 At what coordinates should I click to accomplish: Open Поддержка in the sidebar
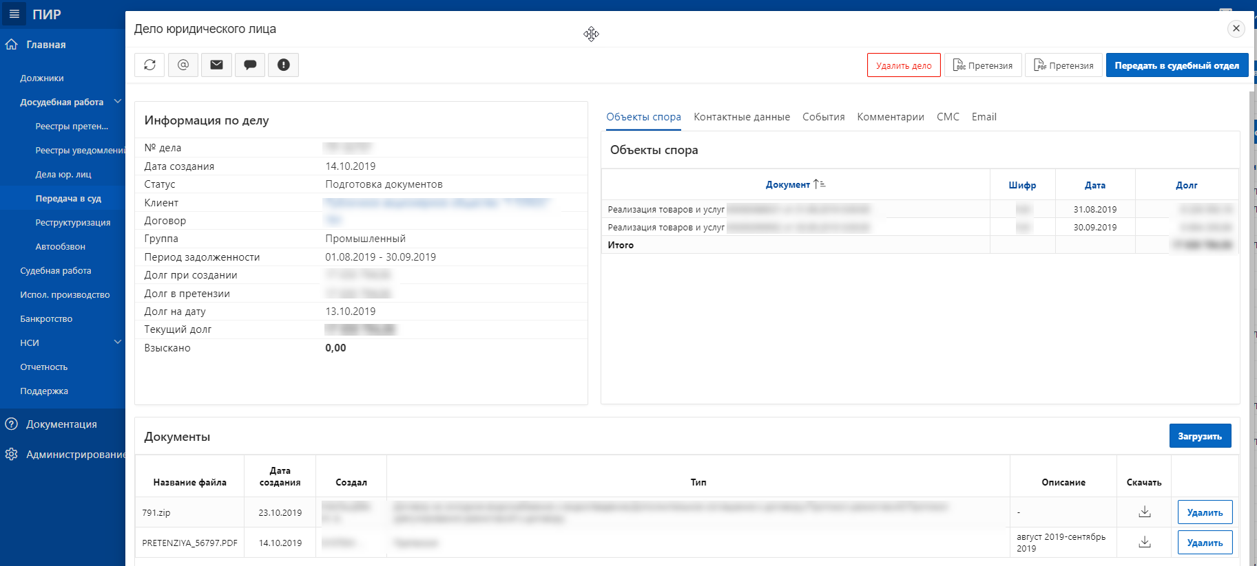pos(44,391)
